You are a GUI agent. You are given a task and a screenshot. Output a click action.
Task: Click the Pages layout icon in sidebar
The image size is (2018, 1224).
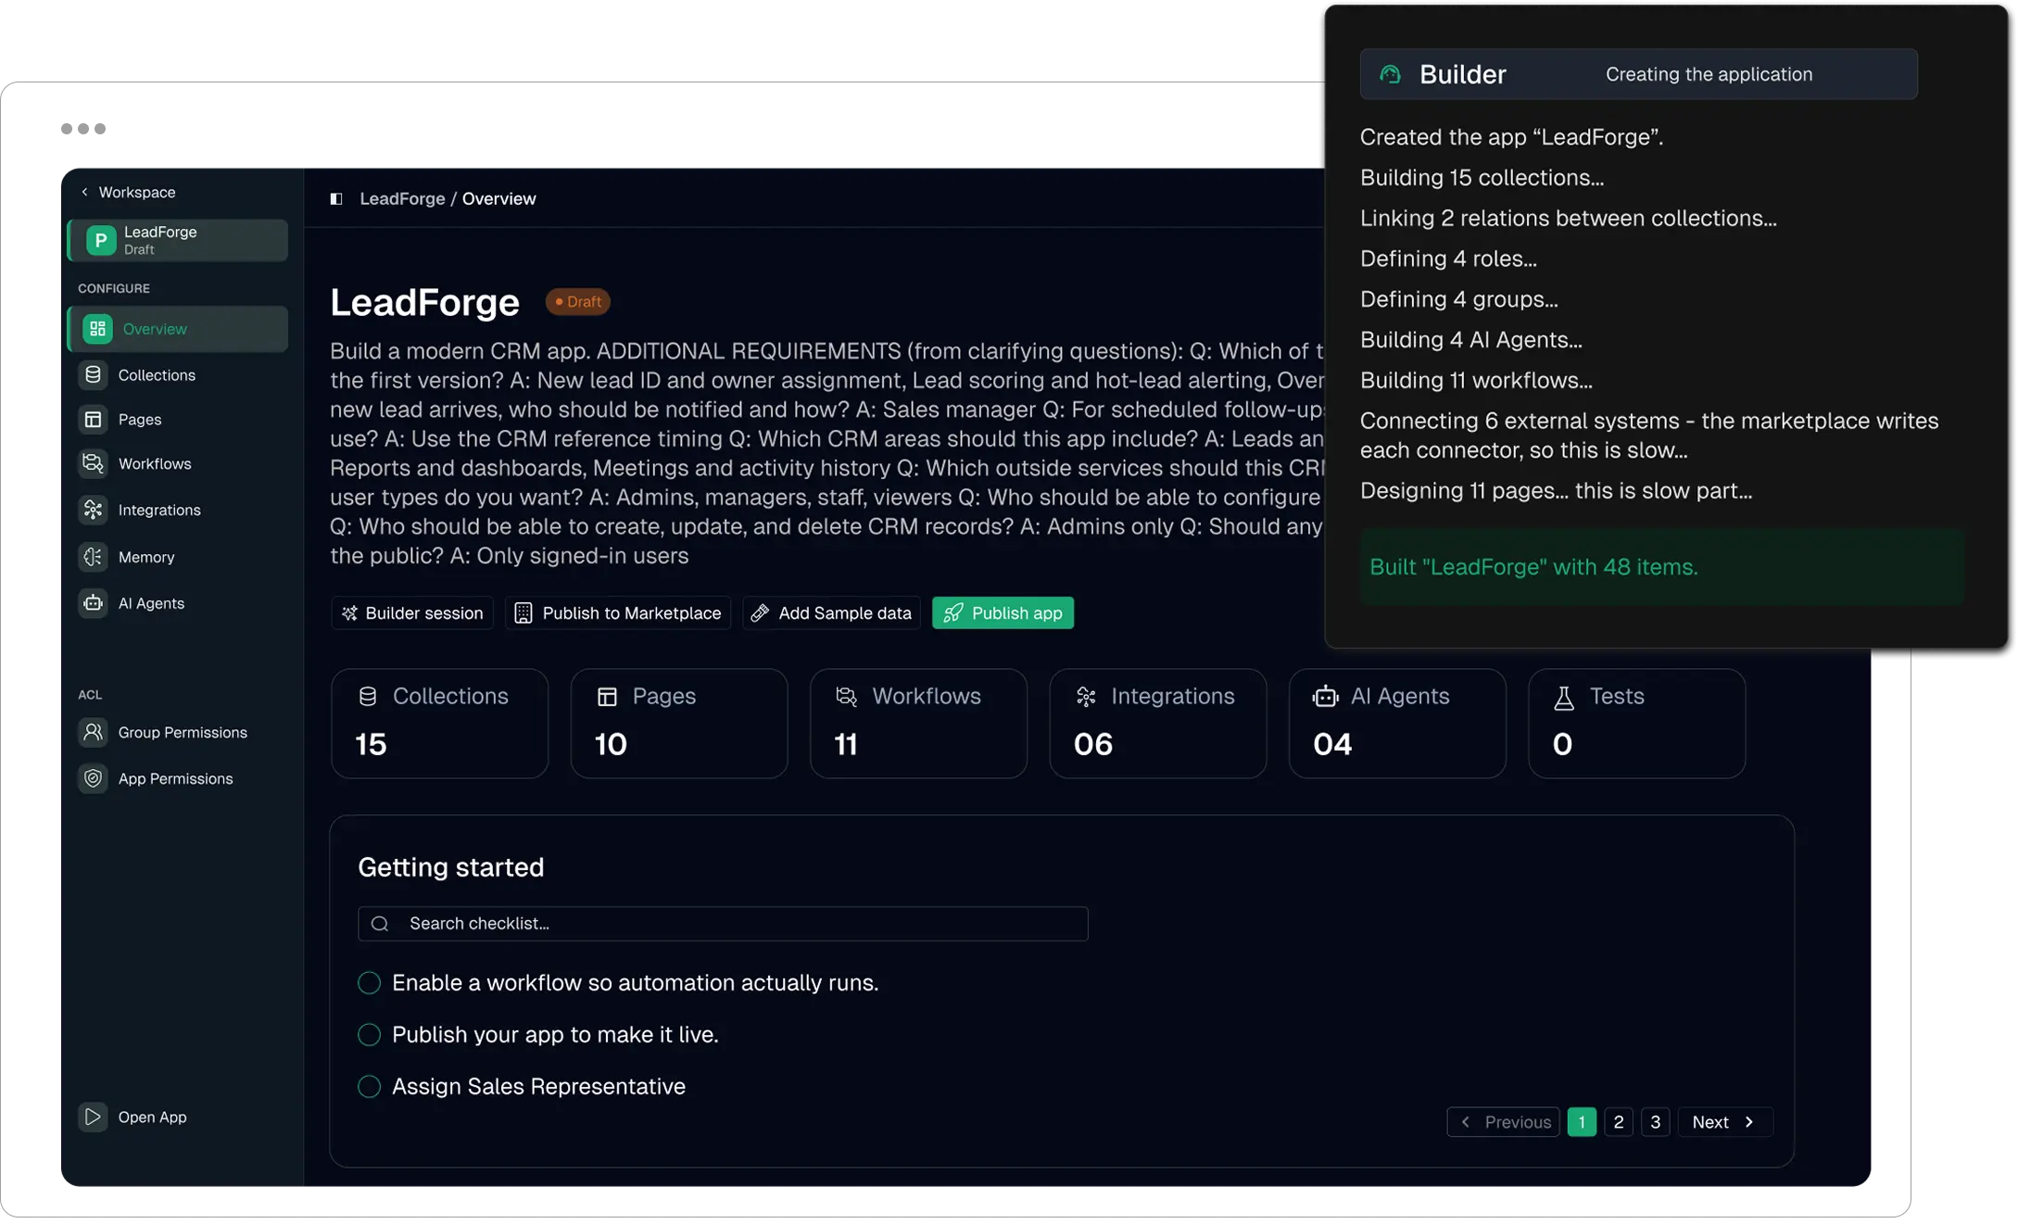93,420
